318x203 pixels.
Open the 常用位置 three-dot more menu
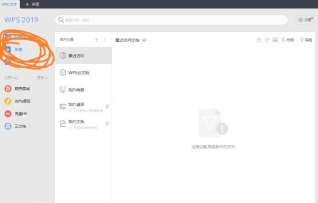pyautogui.click(x=105, y=40)
